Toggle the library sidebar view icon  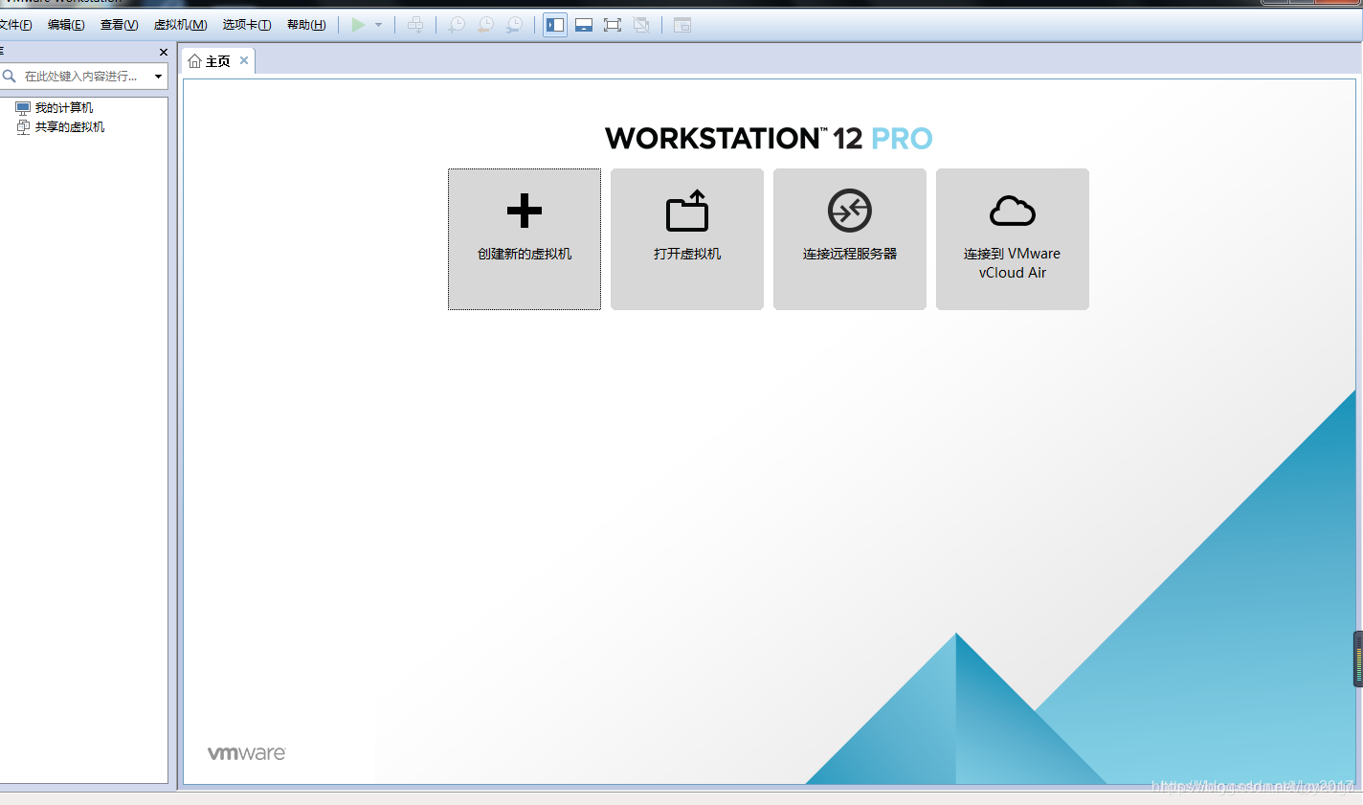pos(555,25)
